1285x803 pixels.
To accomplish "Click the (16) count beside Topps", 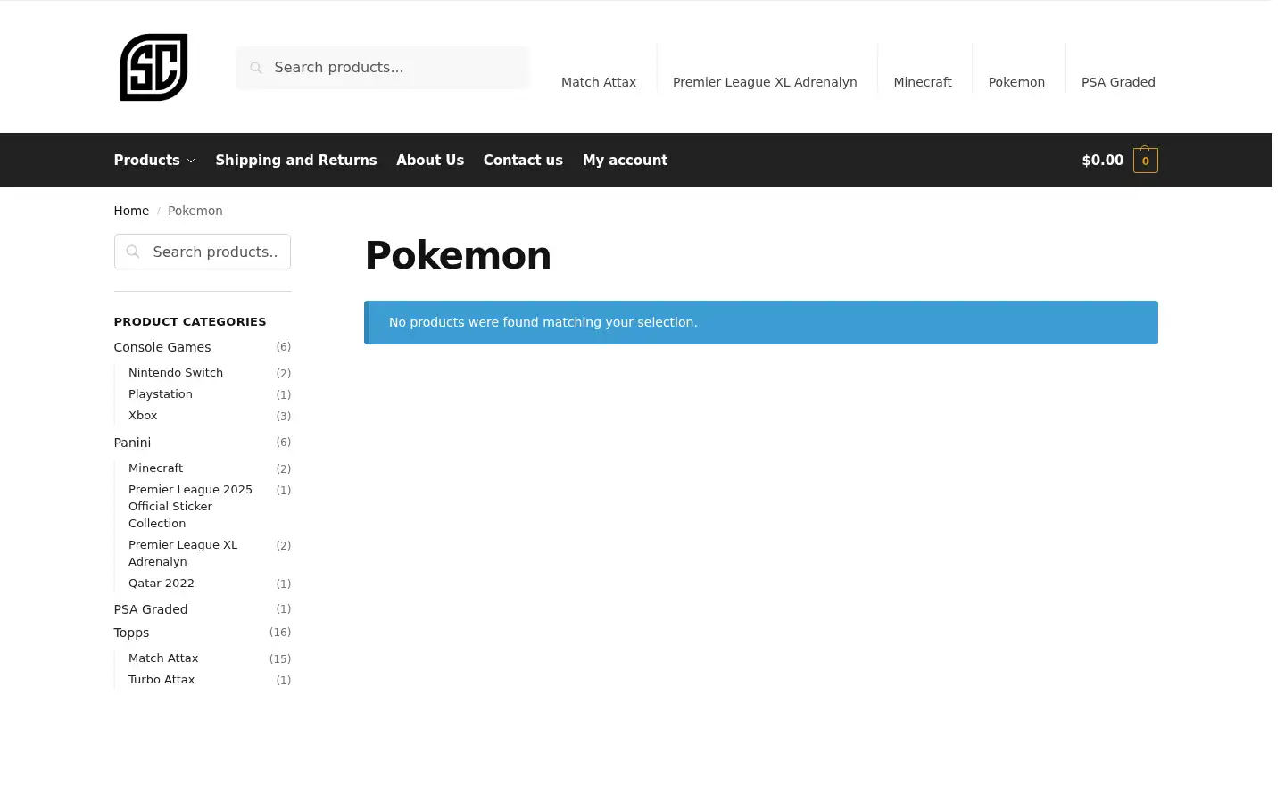I will [280, 633].
